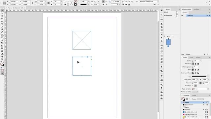
Task: Open rotation angle dropdown in control bar
Action: click(61, 2)
